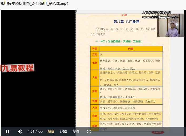The width and height of the screenshot is (186, 136).
Task: Click the www.265zhouyiw.com watermark link
Action: click(160, 17)
